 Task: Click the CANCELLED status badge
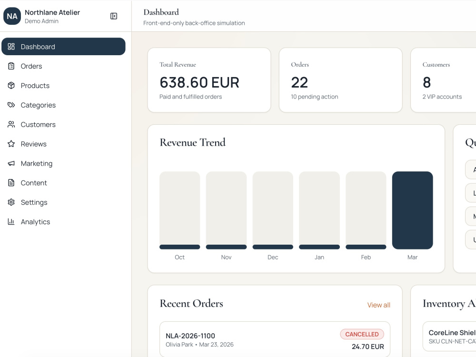[362, 334]
